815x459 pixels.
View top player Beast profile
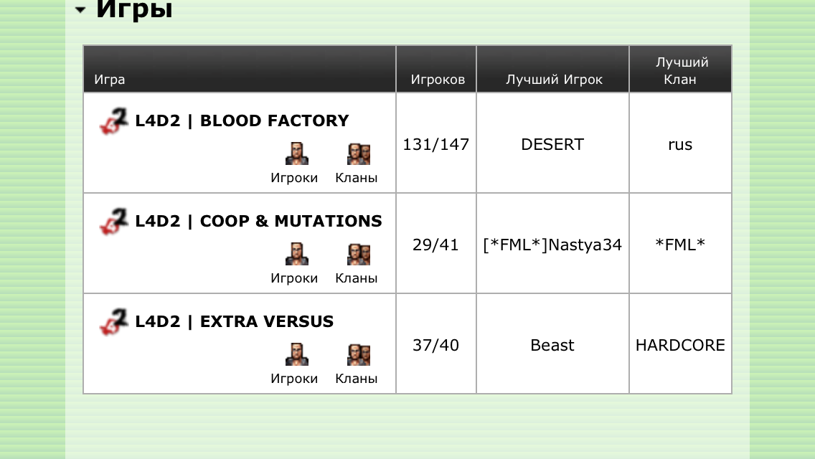(552, 345)
